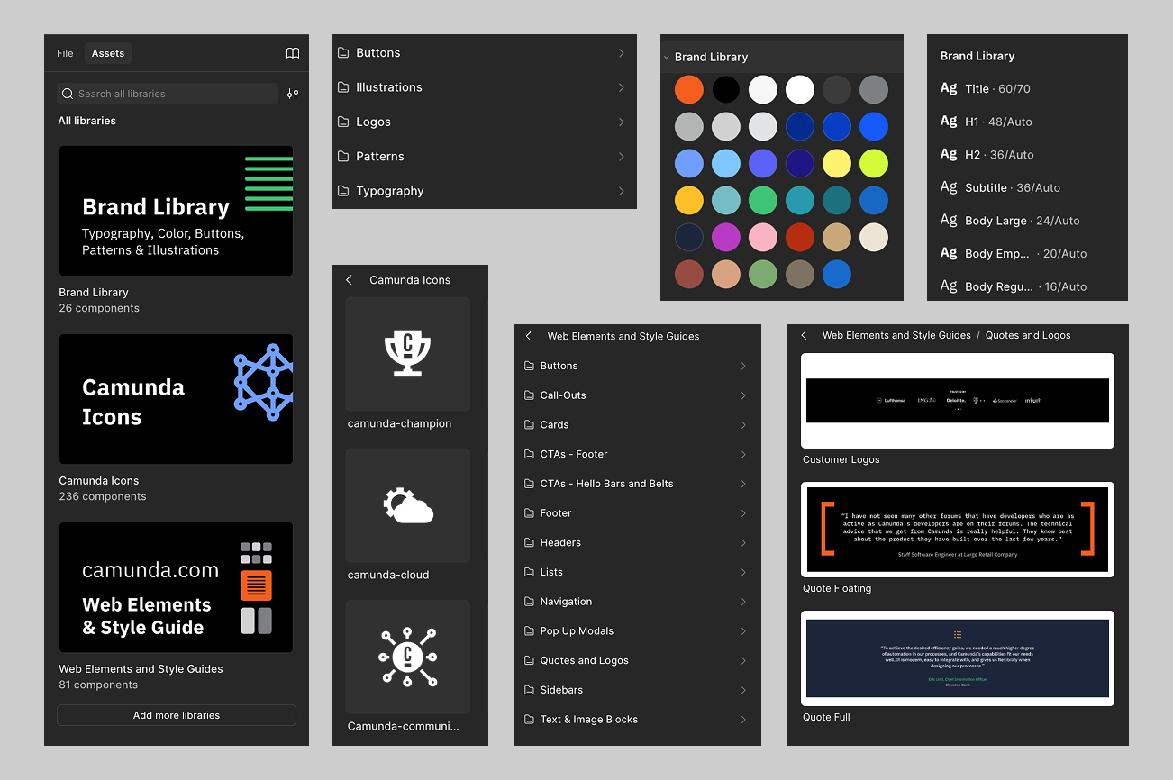This screenshot has height=780, width=1173.
Task: Expand the Typography folder chevron
Action: 622,191
